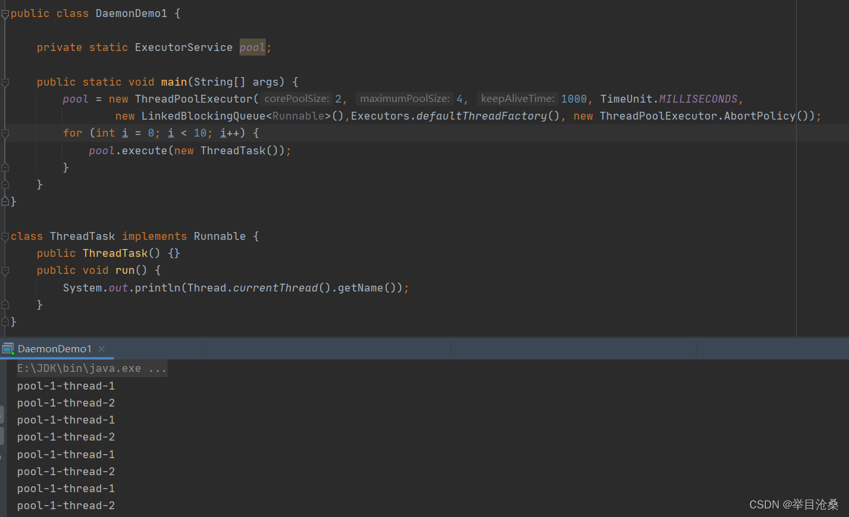This screenshot has width=849, height=517.
Task: Collapse the DaemonDemo1 class fold marker
Action: (5, 14)
